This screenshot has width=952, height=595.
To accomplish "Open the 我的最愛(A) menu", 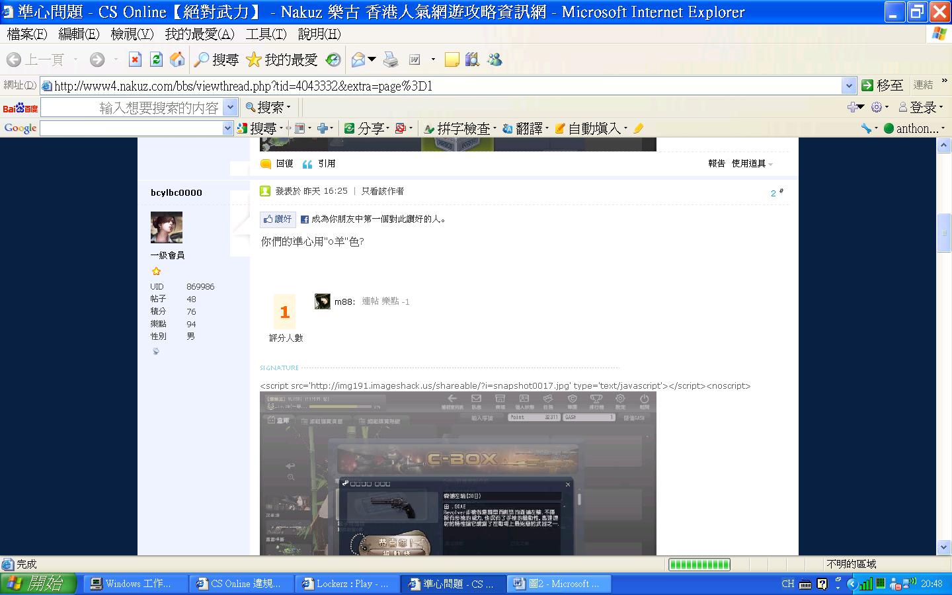I will (200, 34).
